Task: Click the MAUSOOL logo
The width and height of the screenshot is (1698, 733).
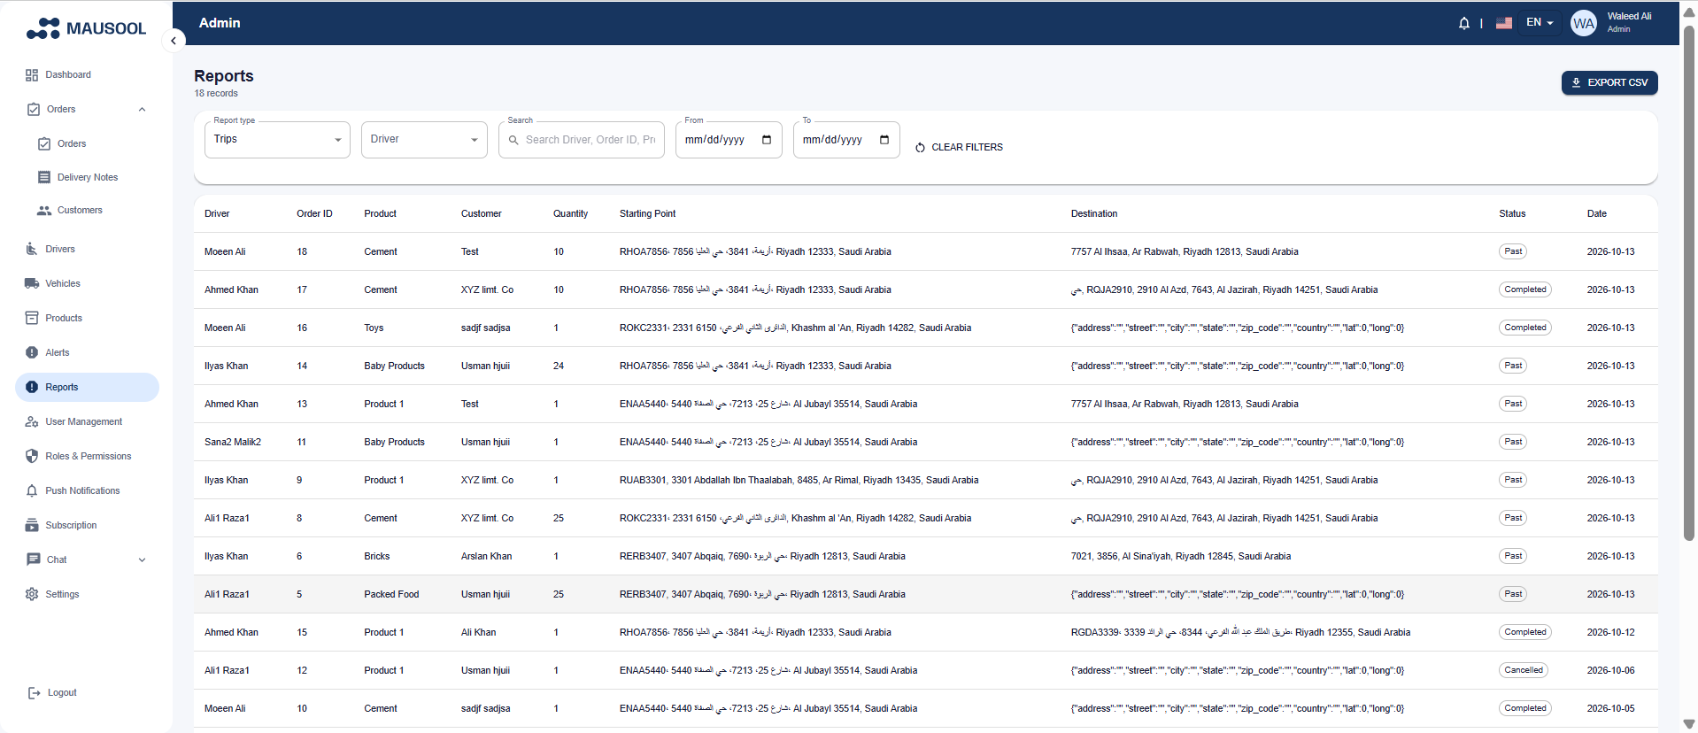Action: point(86,28)
